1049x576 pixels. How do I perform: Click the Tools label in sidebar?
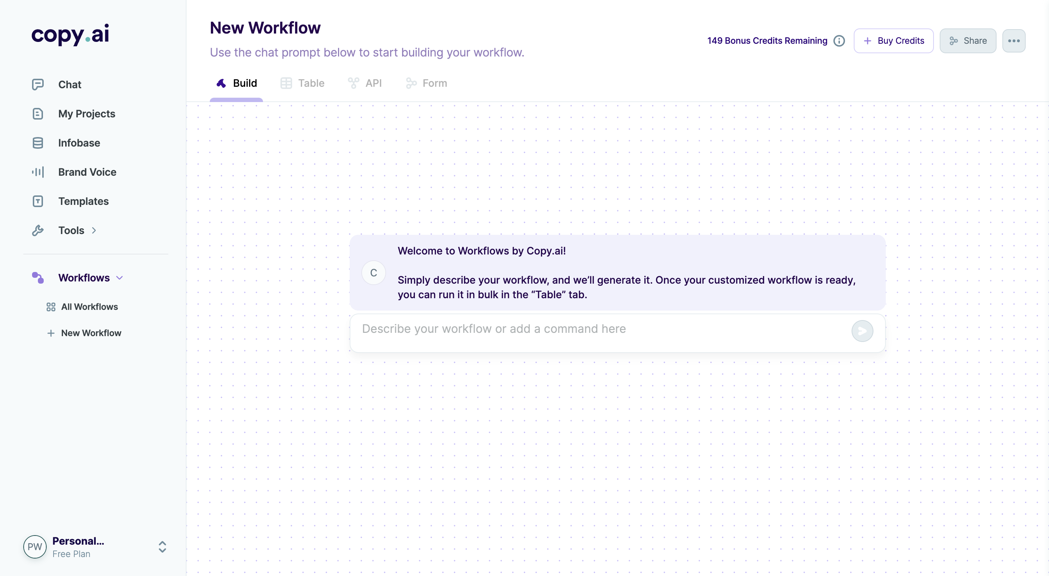[x=71, y=230]
